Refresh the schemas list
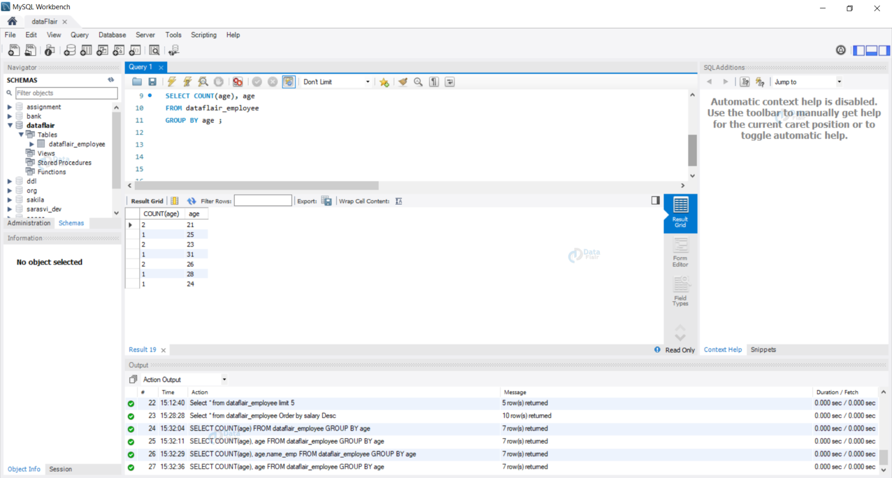Viewport: 892px width, 478px height. tap(111, 80)
